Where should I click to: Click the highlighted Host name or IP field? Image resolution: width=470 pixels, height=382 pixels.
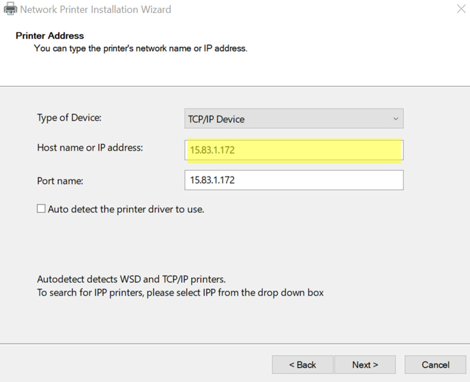click(x=294, y=150)
